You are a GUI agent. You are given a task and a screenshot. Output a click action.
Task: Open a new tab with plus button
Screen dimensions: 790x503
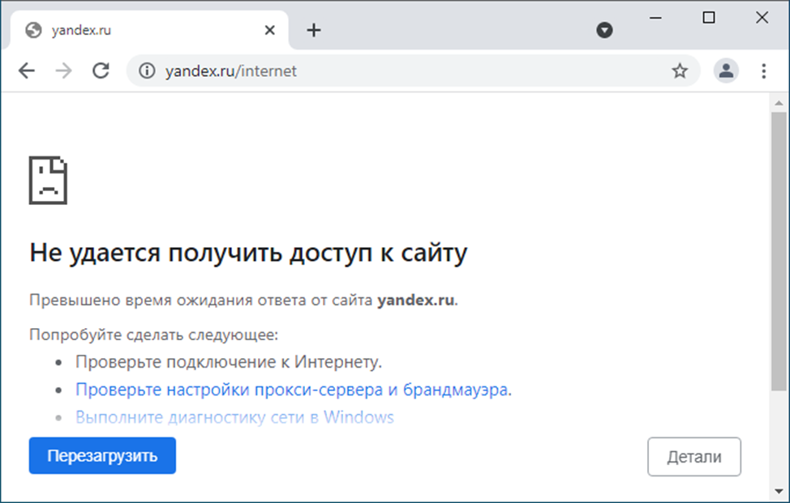click(x=314, y=30)
